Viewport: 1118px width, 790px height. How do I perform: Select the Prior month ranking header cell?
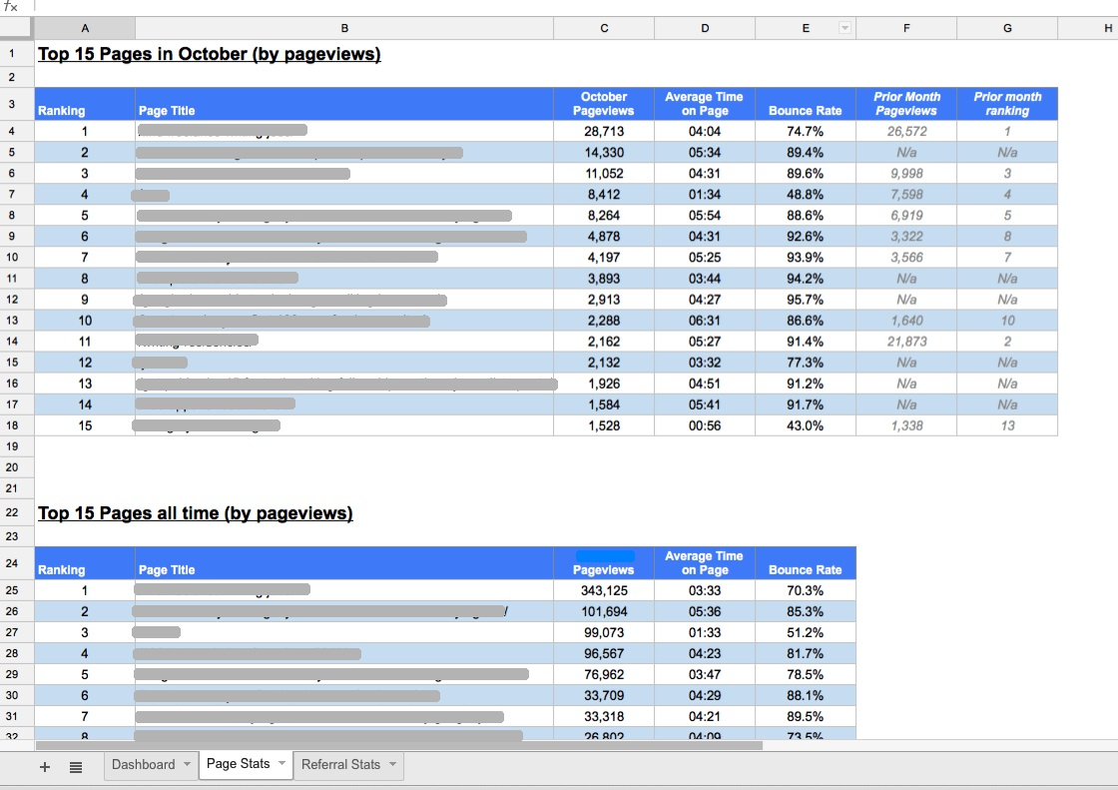(x=1007, y=104)
